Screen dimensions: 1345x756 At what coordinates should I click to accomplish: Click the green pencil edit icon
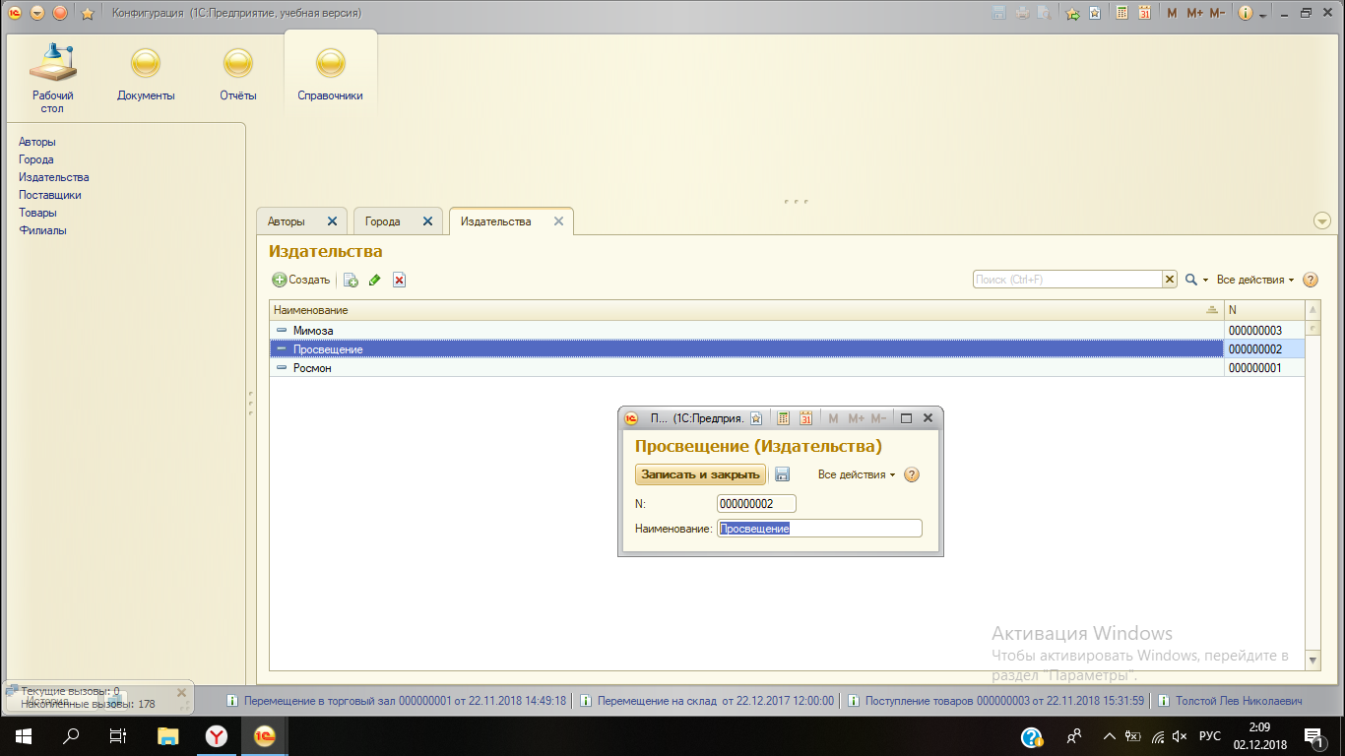374,281
